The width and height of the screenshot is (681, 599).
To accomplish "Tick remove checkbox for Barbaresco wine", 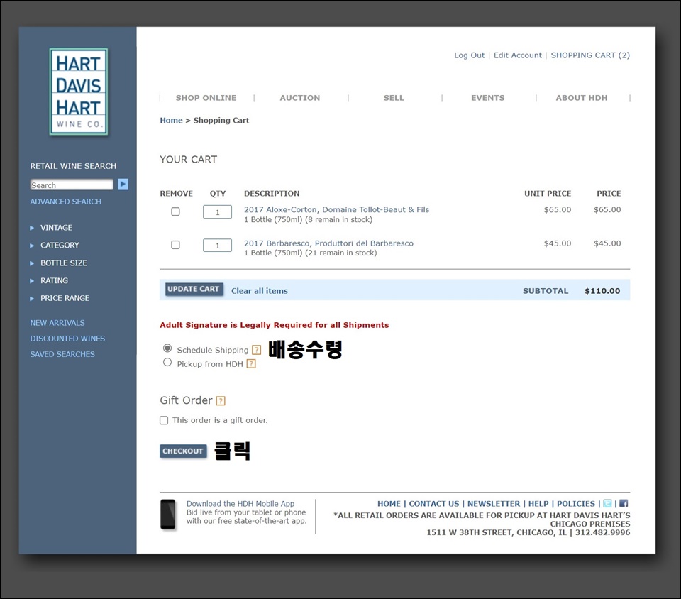I will pyautogui.click(x=175, y=245).
